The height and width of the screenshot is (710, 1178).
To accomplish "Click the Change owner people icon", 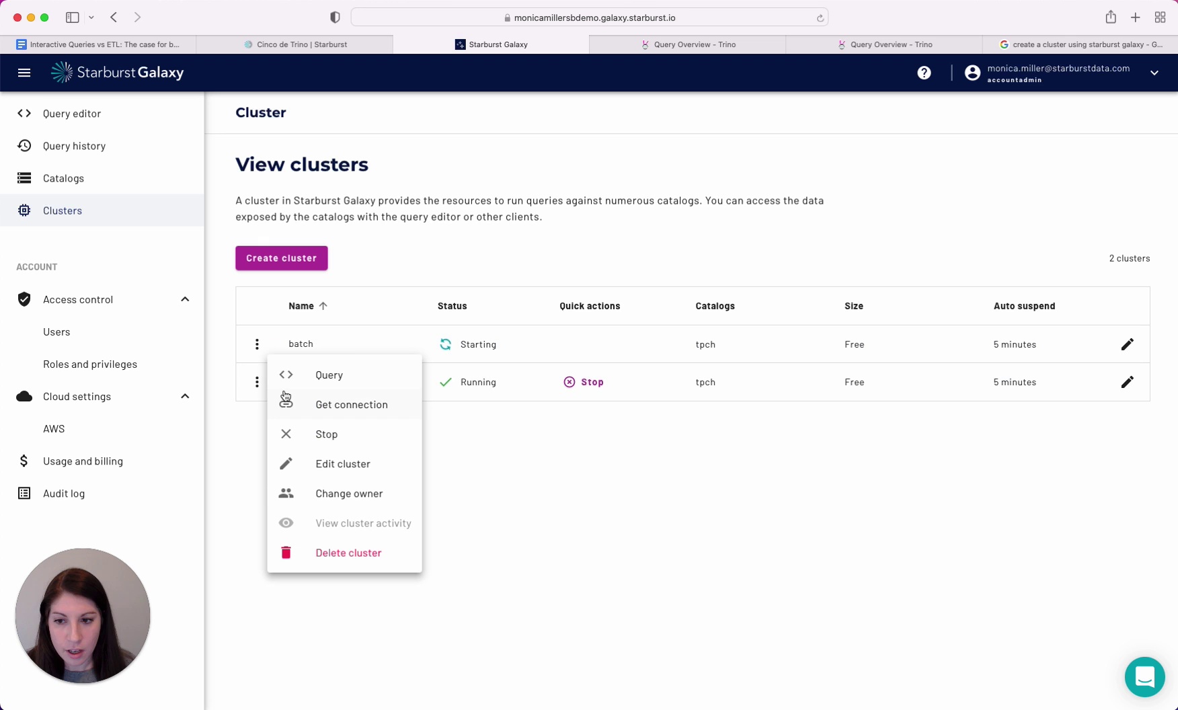I will (x=286, y=493).
